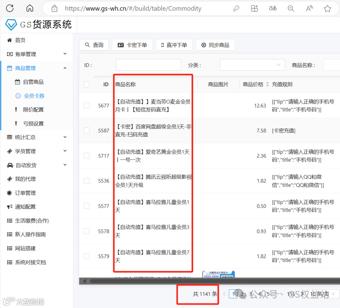Click the price 12.63 cell
340x308 pixels.
(x=260, y=106)
